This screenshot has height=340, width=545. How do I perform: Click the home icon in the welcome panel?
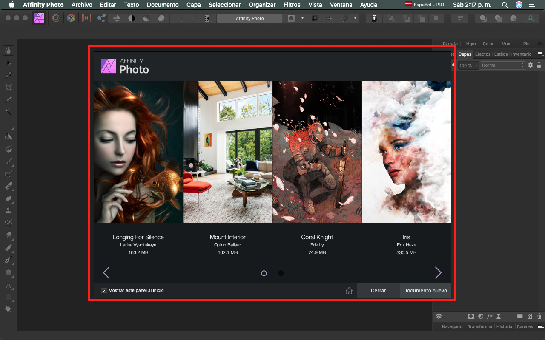[x=349, y=290]
